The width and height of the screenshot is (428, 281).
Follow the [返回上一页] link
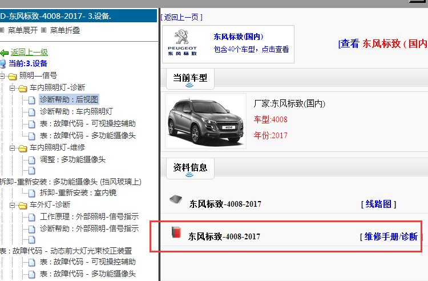tap(181, 17)
